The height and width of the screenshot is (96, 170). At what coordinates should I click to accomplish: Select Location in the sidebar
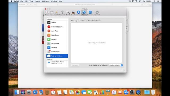point(57,47)
